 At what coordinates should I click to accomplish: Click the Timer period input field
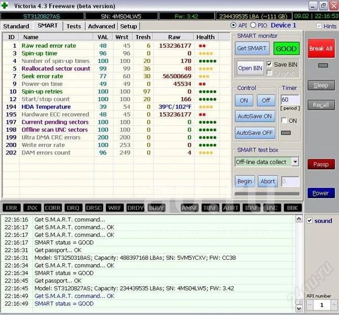pyautogui.click(x=290, y=100)
